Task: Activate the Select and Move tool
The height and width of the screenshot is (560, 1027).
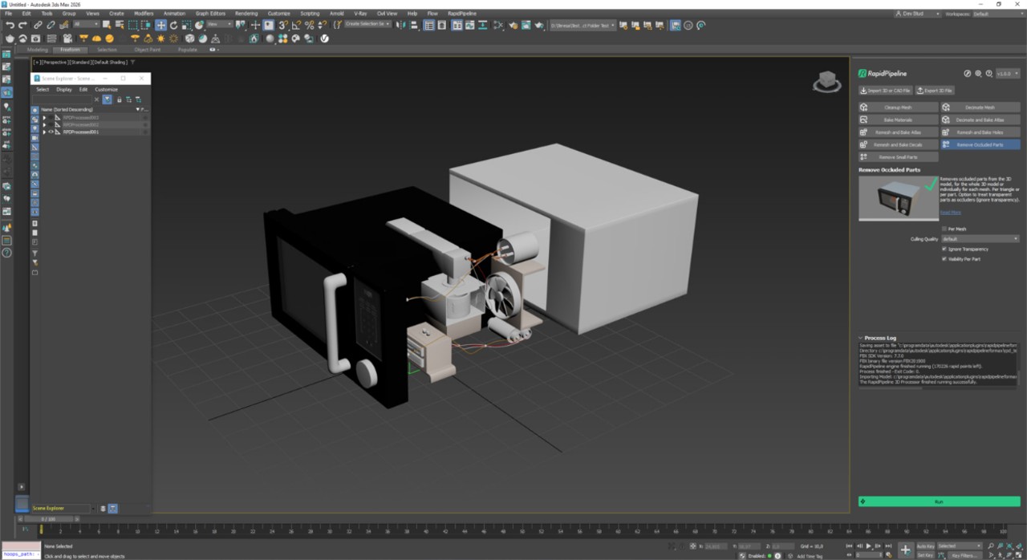Action: point(160,26)
